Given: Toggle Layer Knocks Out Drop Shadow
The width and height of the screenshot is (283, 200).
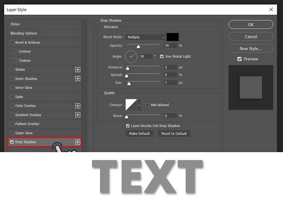Looking at the screenshot, I should coord(128,126).
